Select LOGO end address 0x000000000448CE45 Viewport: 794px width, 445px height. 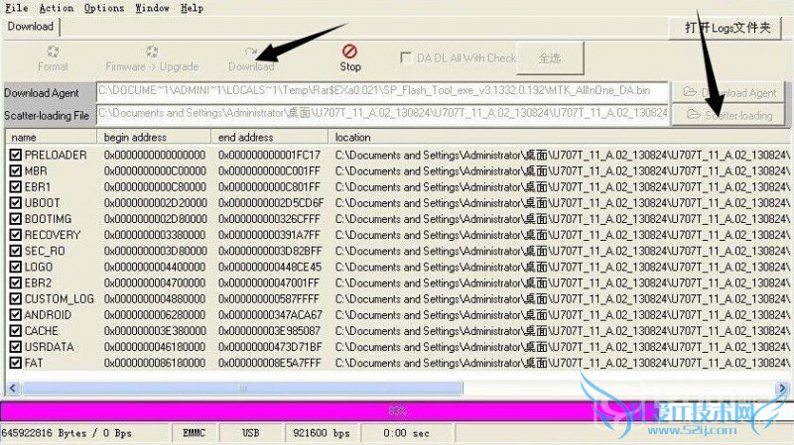click(x=270, y=267)
